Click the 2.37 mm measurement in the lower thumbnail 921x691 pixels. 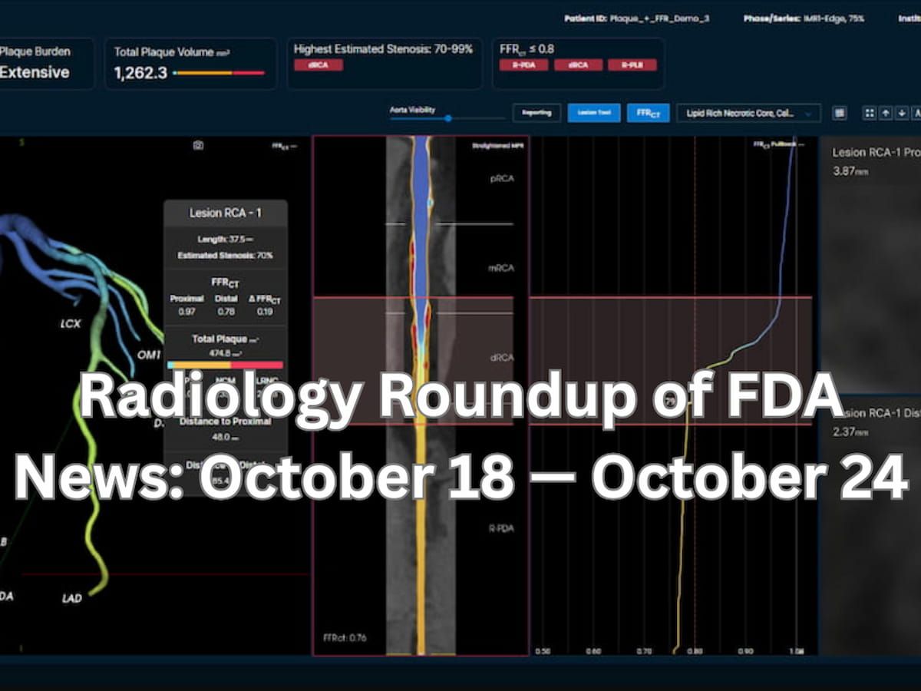click(850, 432)
